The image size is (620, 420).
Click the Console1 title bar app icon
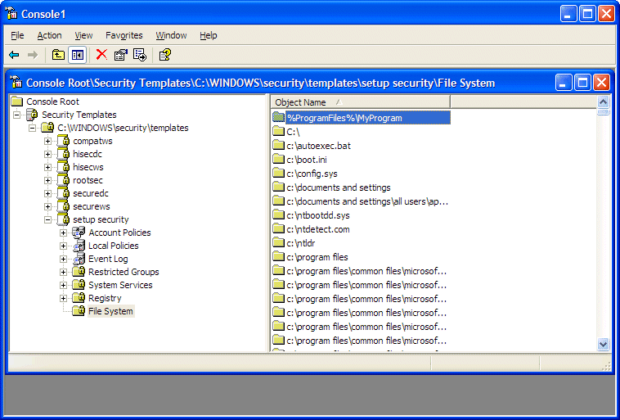point(12,13)
